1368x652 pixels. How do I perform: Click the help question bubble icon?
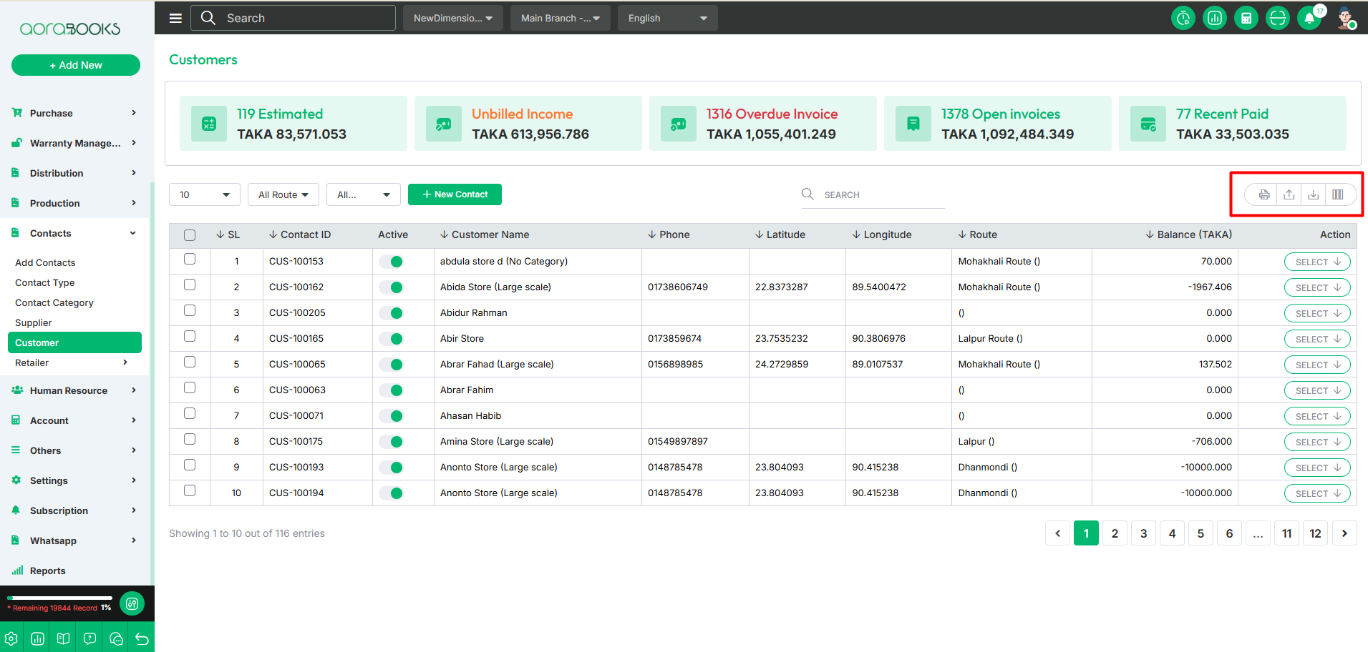pos(89,638)
